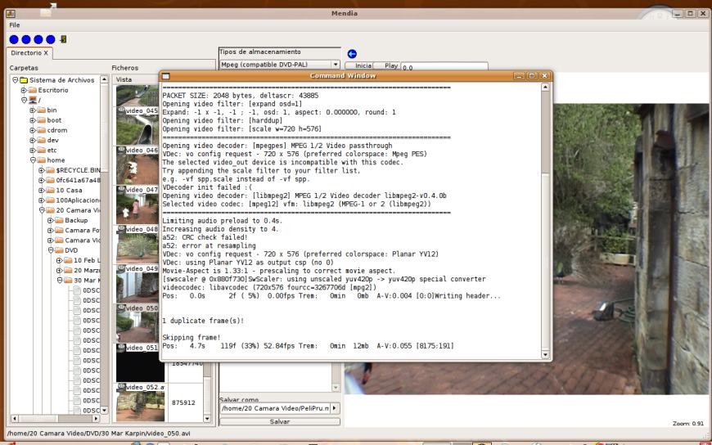The image size is (712, 445).
Task: Click the cdrom folder icon
Action: coord(41,129)
